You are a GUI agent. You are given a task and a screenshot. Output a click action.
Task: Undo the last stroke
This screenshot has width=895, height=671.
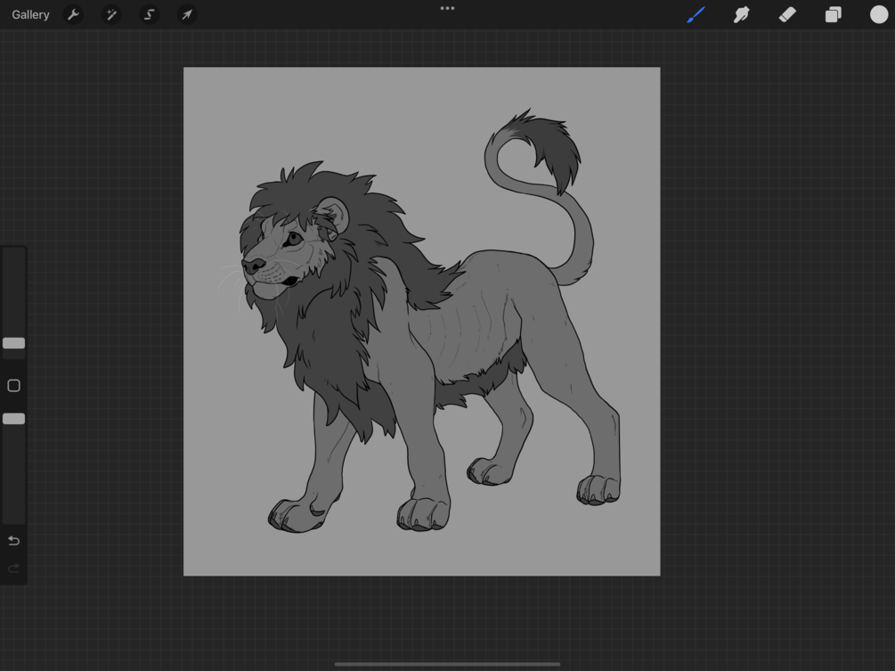click(x=13, y=540)
